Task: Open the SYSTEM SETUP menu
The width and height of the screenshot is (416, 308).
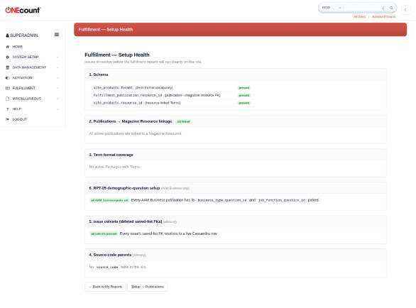Action: [x=26, y=57]
